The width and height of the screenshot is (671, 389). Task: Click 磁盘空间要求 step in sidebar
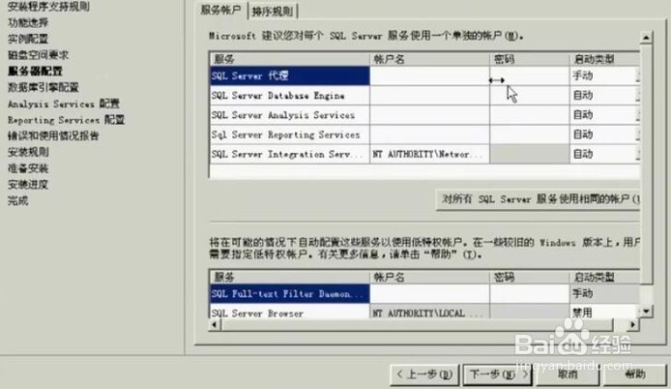click(39, 55)
